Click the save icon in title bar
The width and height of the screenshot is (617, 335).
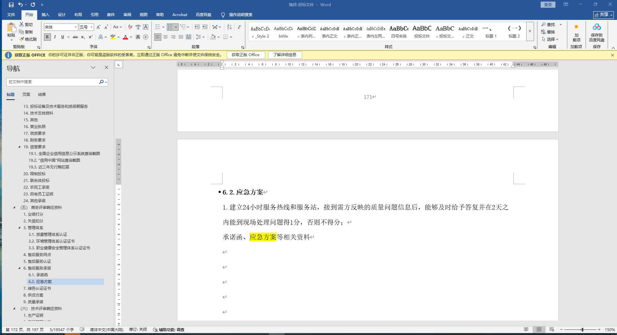click(x=11, y=4)
